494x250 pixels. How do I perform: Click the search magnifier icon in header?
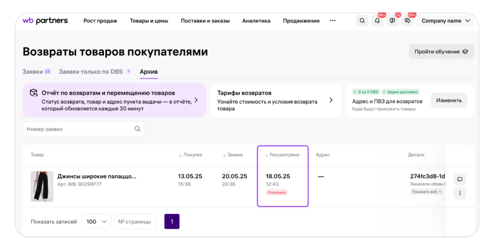pyautogui.click(x=362, y=21)
